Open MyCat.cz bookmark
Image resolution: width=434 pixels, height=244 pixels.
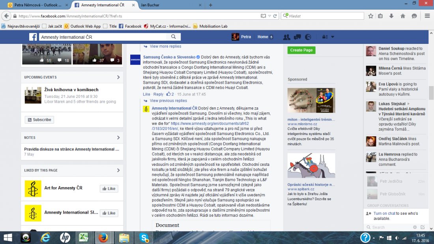click(x=167, y=26)
